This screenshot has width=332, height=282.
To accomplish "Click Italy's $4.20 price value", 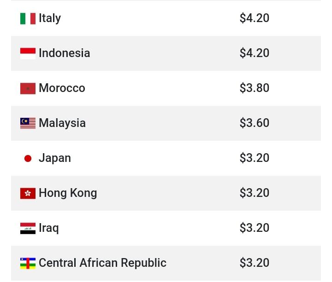I will 255,18.
